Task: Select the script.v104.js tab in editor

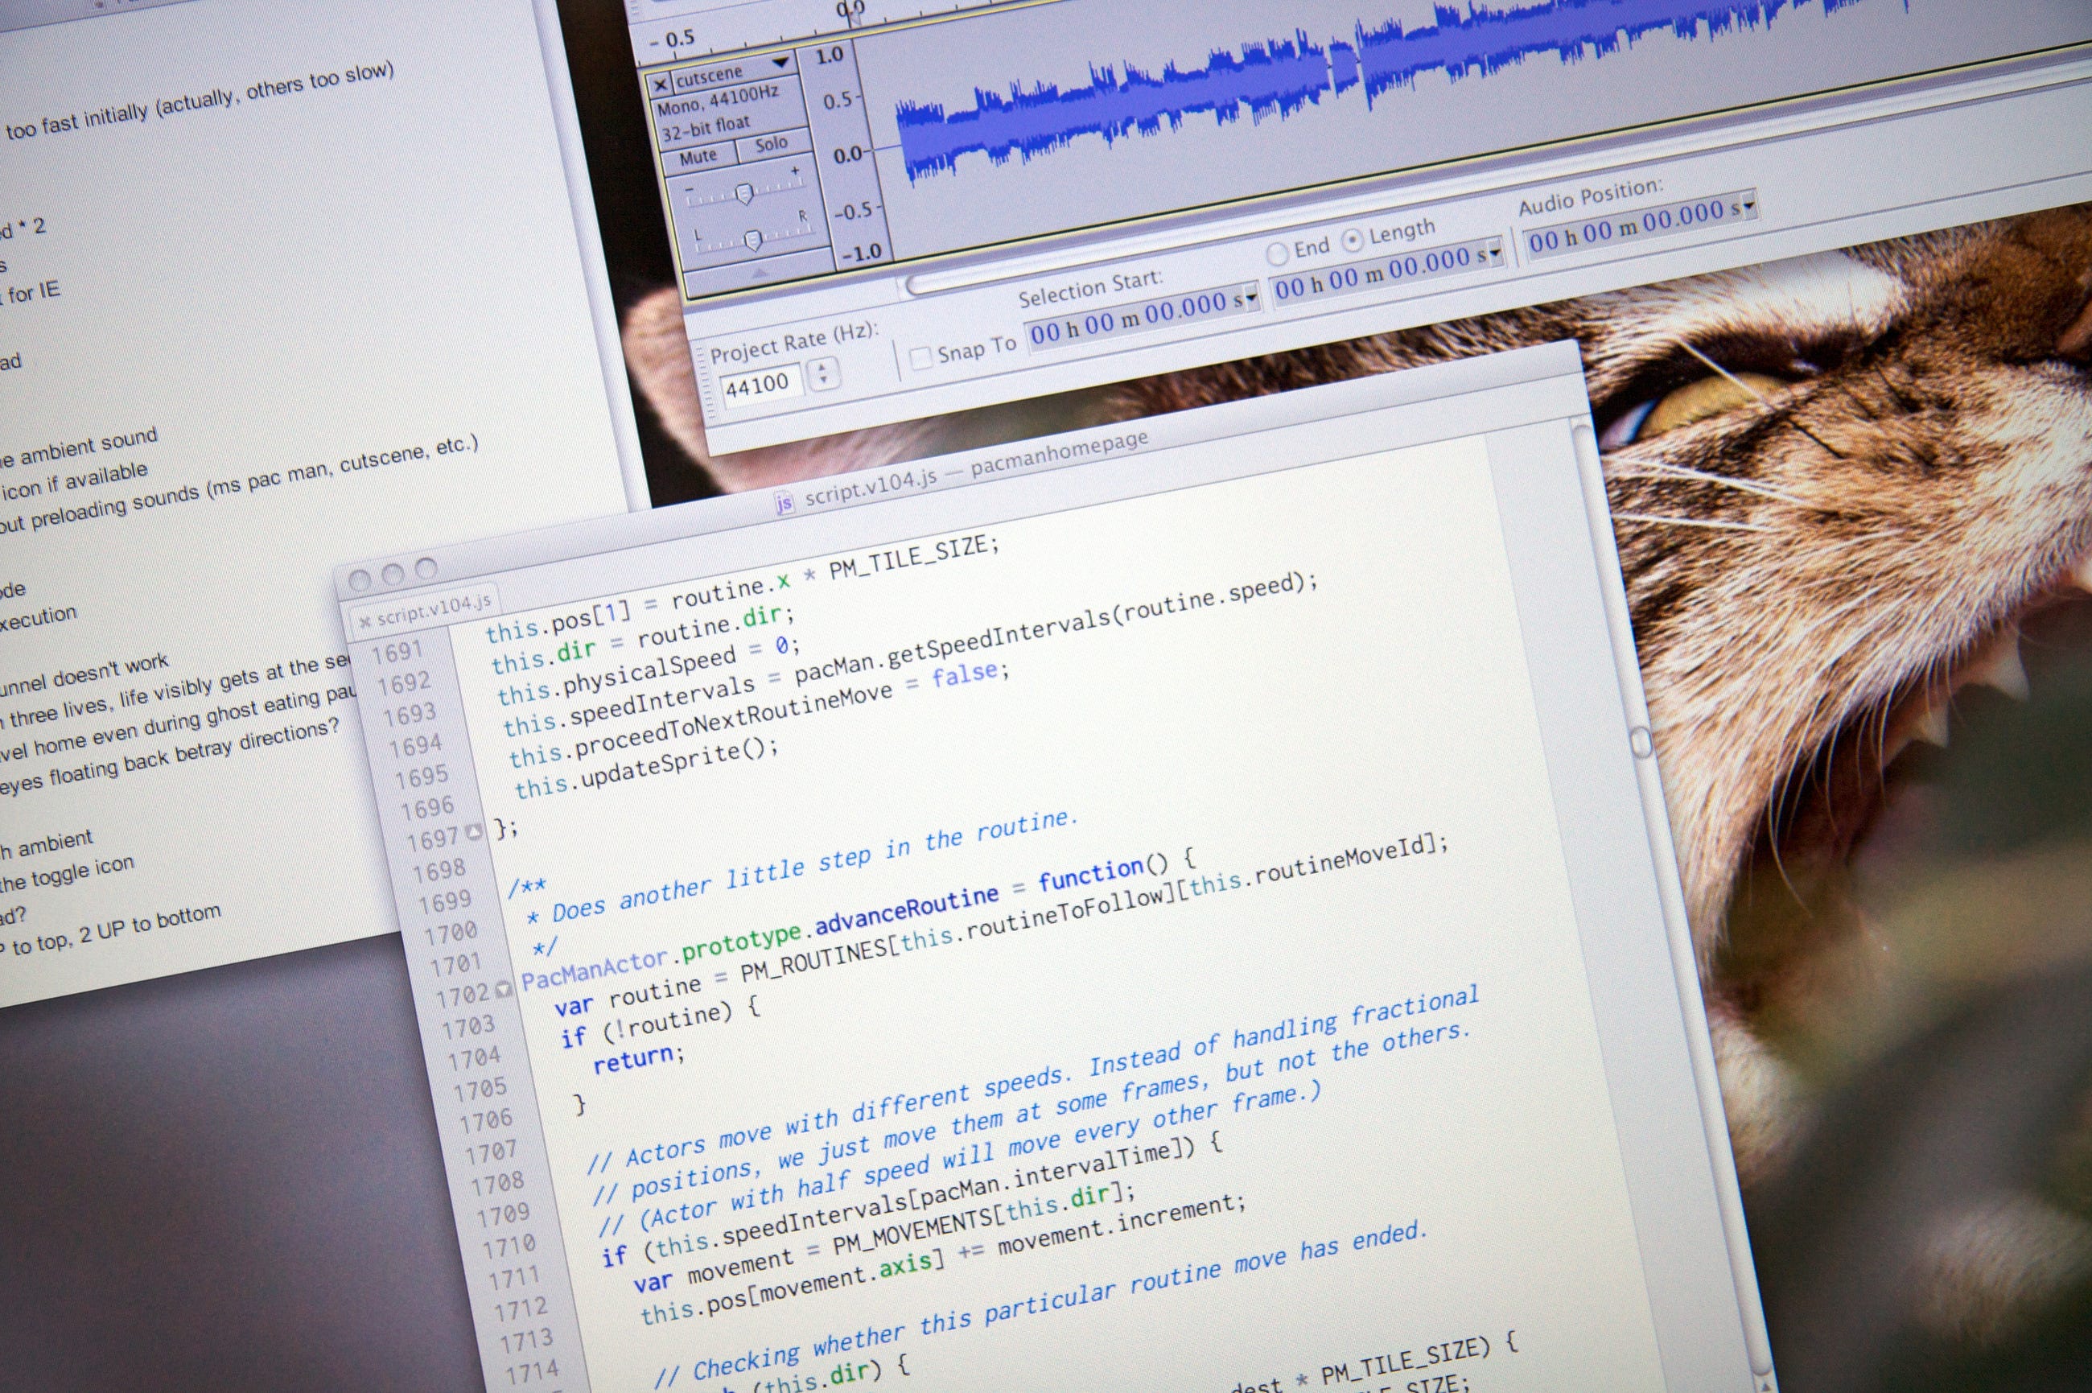Action: coord(425,612)
